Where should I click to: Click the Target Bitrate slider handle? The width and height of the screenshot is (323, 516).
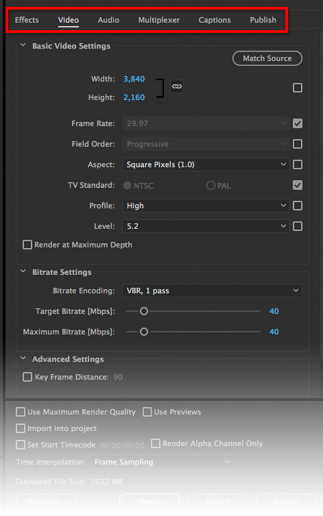point(144,311)
